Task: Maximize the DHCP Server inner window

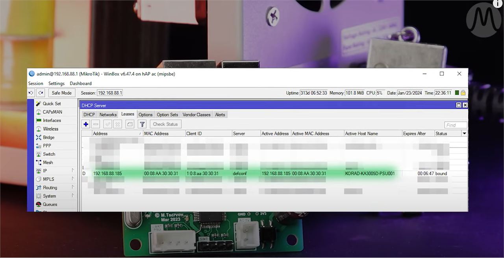Action: 459,105
